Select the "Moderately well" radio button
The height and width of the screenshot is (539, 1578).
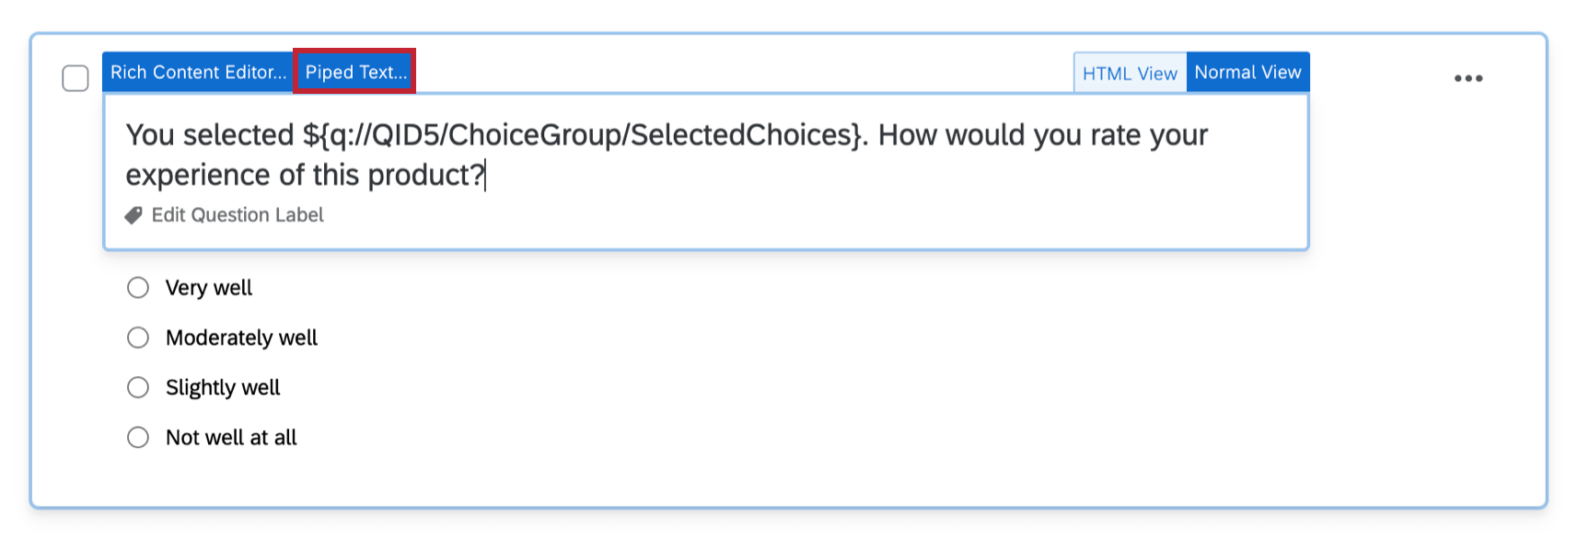click(x=137, y=338)
